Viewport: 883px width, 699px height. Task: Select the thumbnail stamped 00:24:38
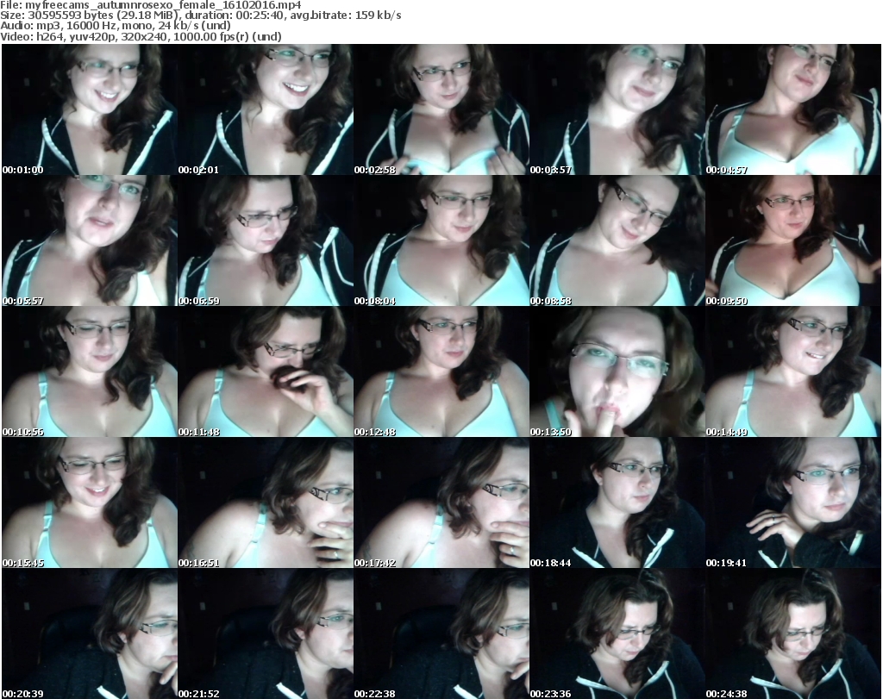793,633
